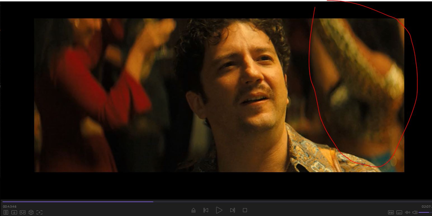Toggle HW hardware acceleration
432x216 pixels.
click(391, 212)
